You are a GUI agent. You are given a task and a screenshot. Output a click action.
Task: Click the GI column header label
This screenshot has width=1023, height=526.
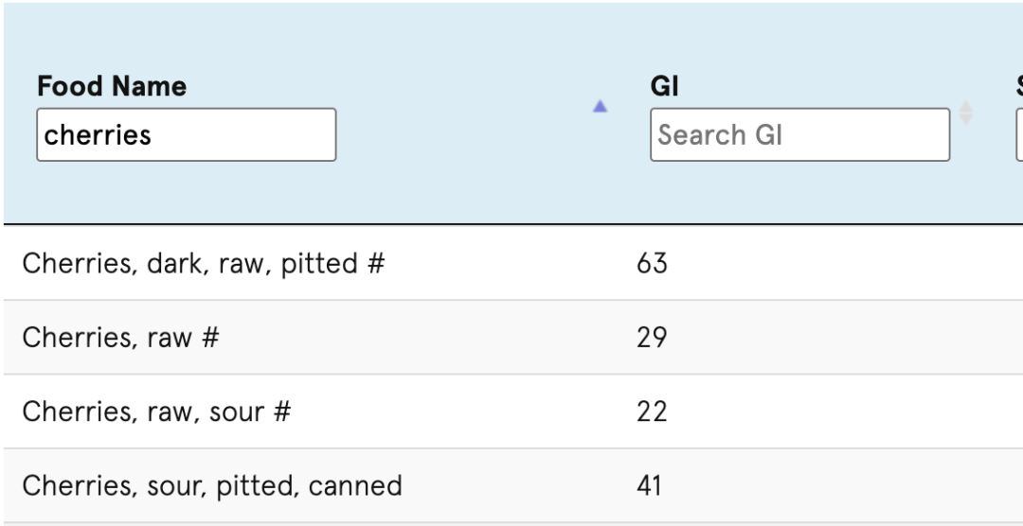point(665,86)
